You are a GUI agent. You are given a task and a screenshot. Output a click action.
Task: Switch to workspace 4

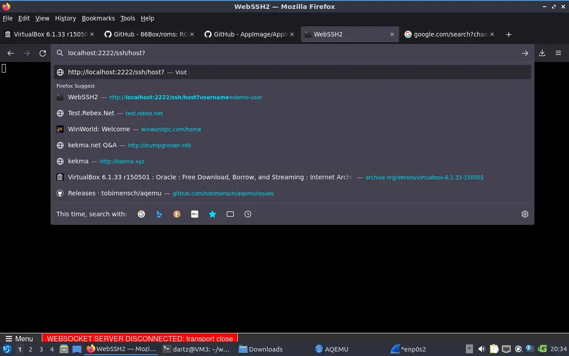point(52,349)
